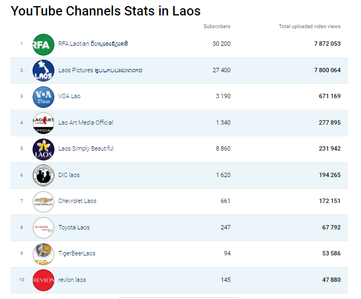
Task: Select view count 47 880
Action: (x=331, y=280)
